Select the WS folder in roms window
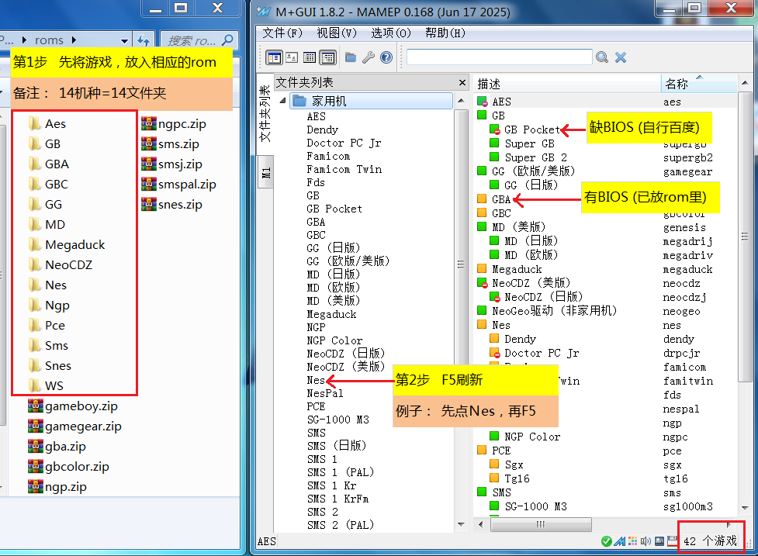The width and height of the screenshot is (758, 556). point(46,386)
